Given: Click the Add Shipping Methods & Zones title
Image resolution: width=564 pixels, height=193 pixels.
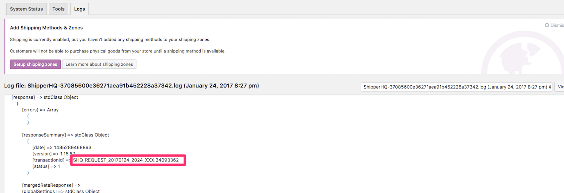Looking at the screenshot, I should 46,28.
